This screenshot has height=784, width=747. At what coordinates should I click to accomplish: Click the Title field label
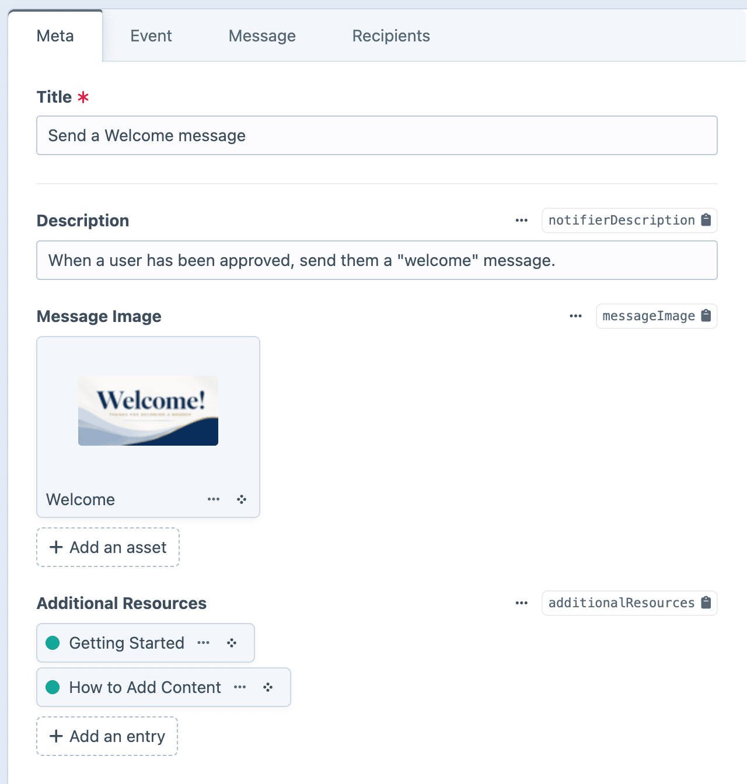pyautogui.click(x=54, y=97)
